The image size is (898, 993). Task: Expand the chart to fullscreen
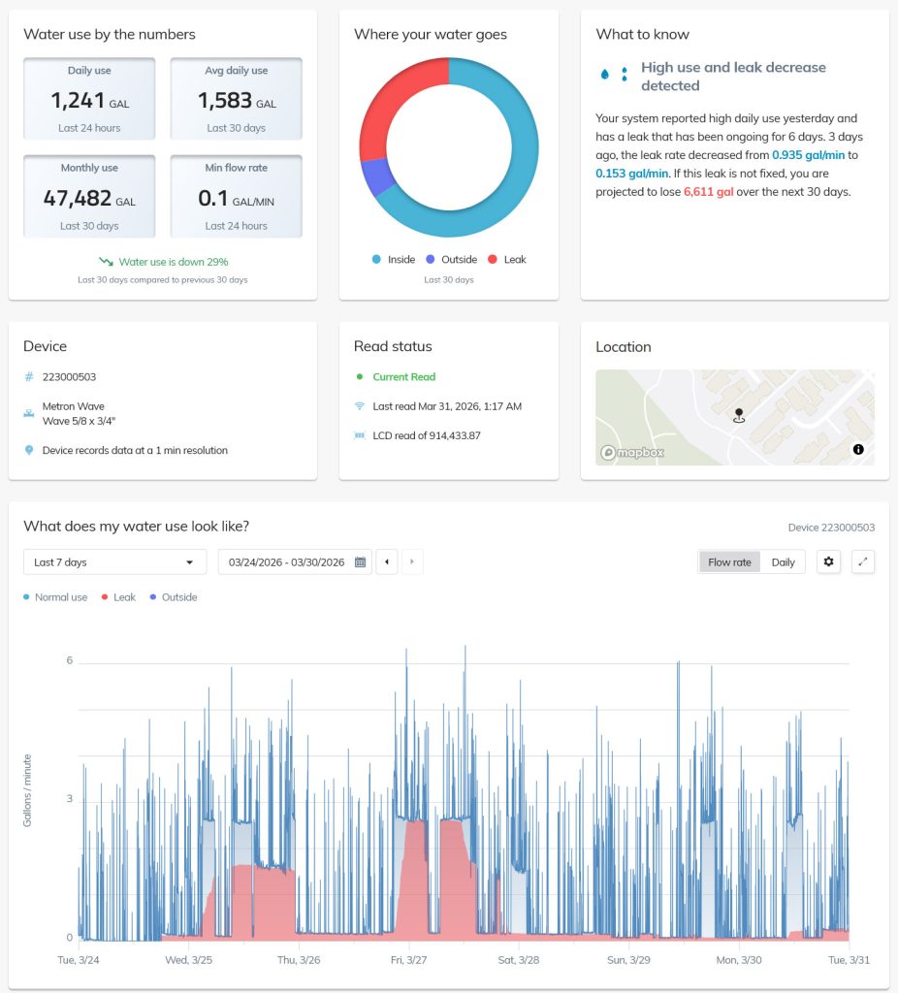[863, 561]
